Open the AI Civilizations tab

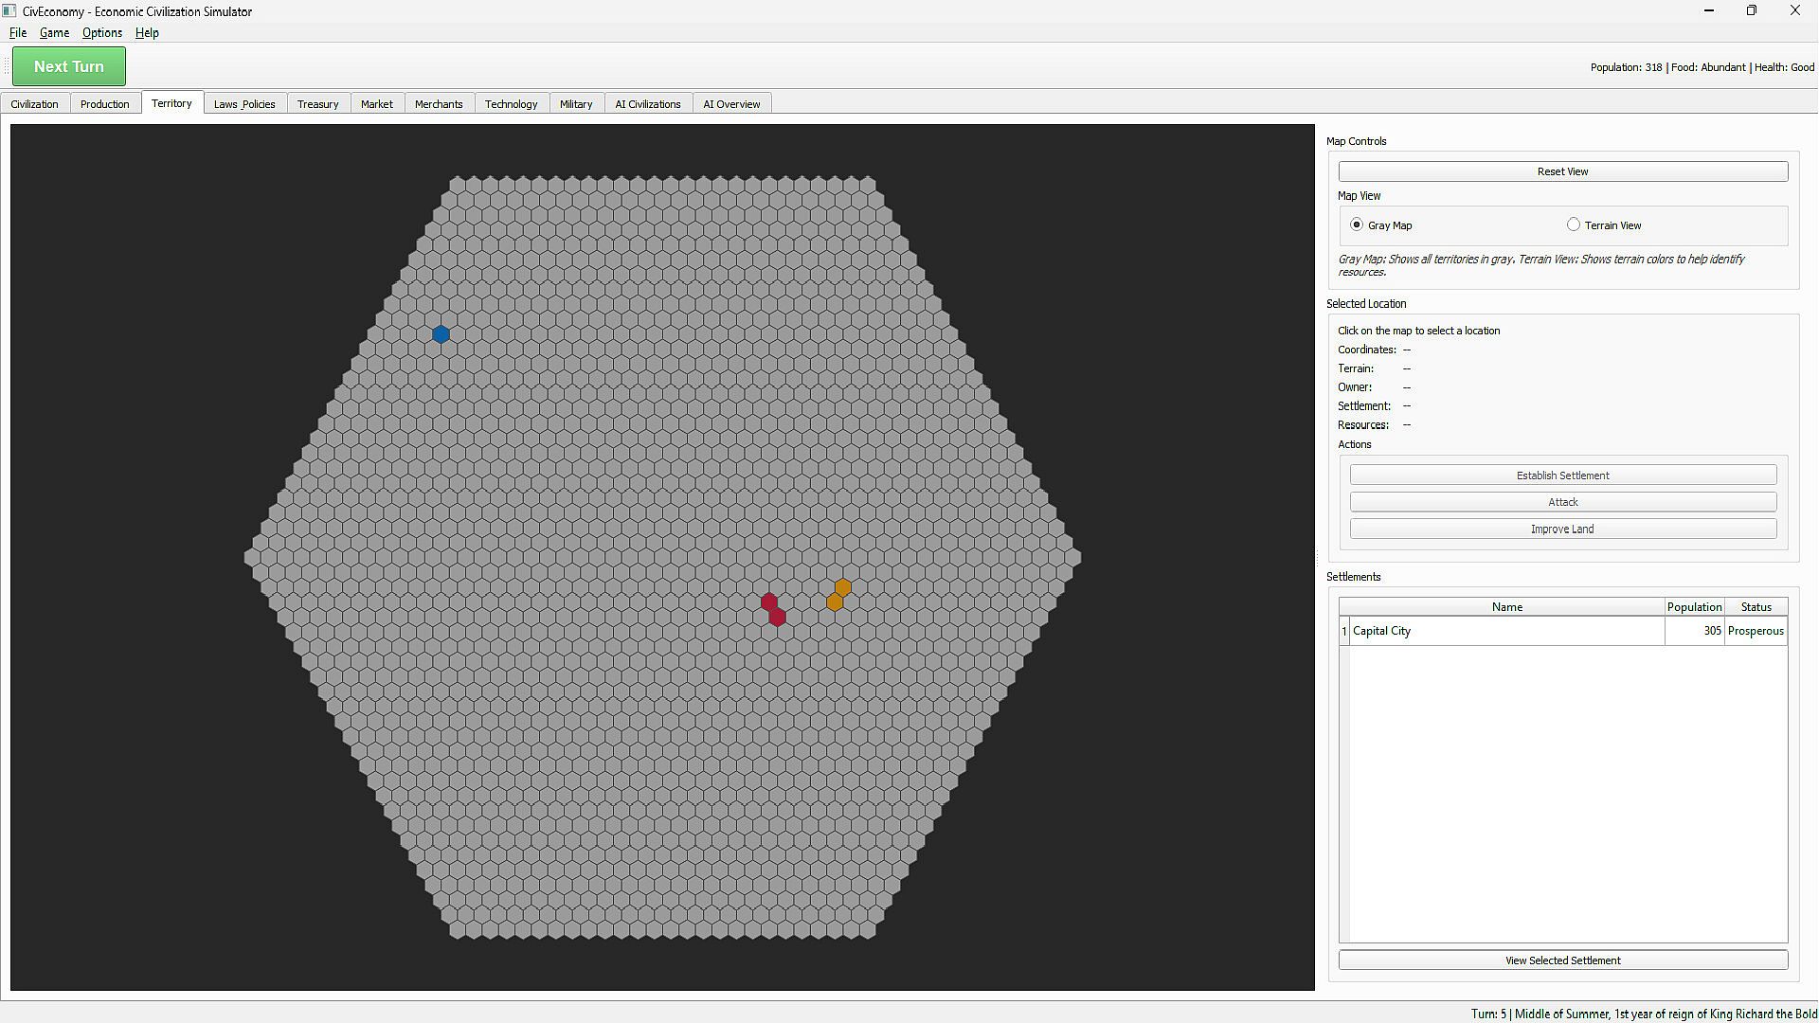[647, 104]
